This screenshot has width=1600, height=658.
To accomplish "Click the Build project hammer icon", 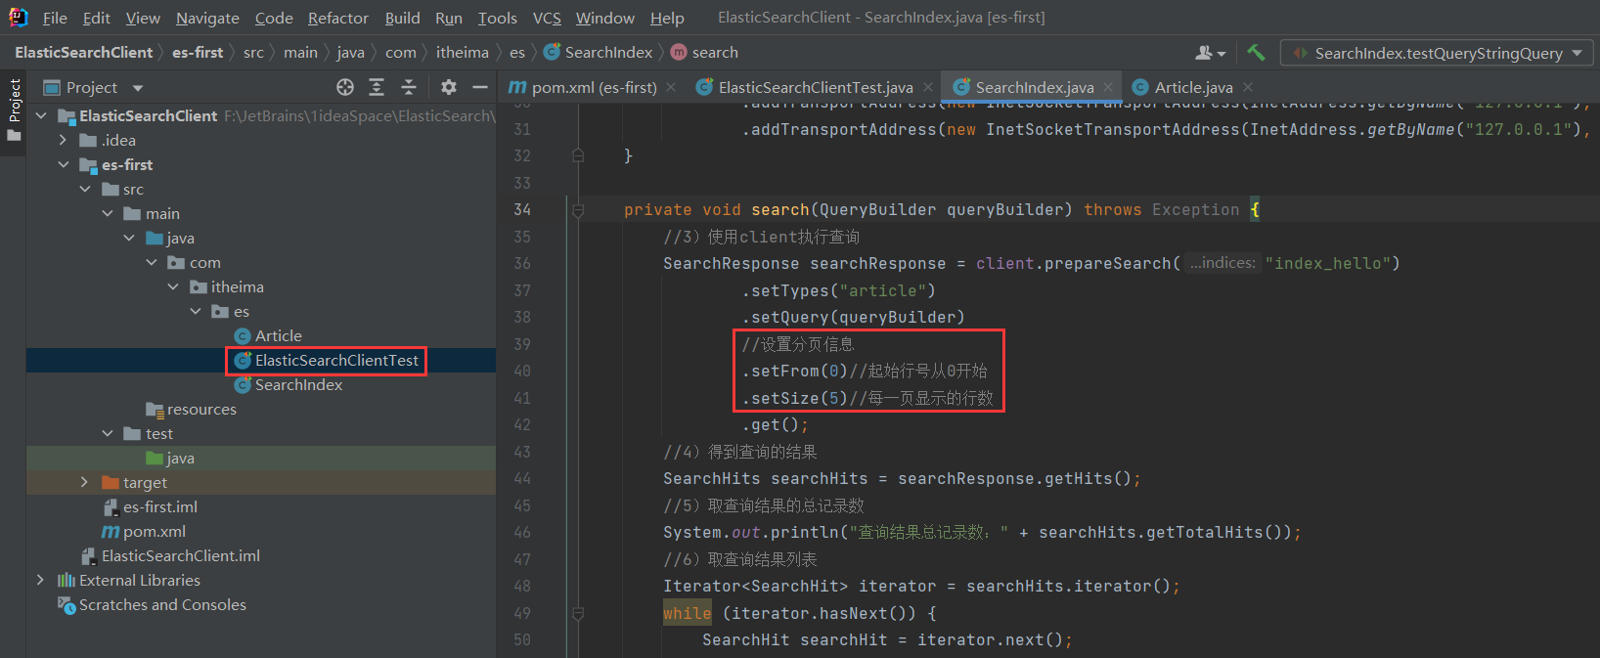I will click(x=1256, y=53).
